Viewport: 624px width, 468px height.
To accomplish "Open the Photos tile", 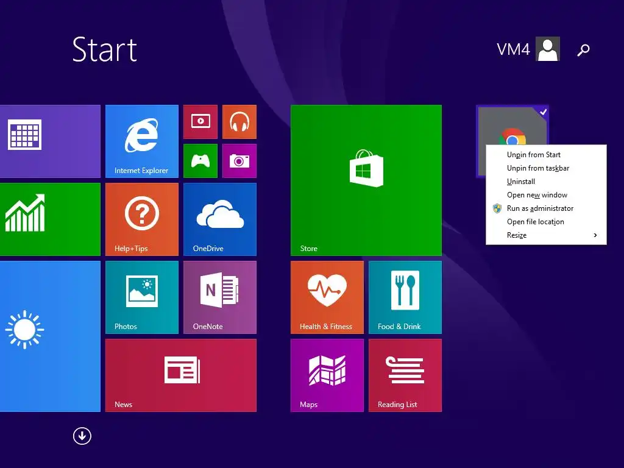I will coord(141,297).
